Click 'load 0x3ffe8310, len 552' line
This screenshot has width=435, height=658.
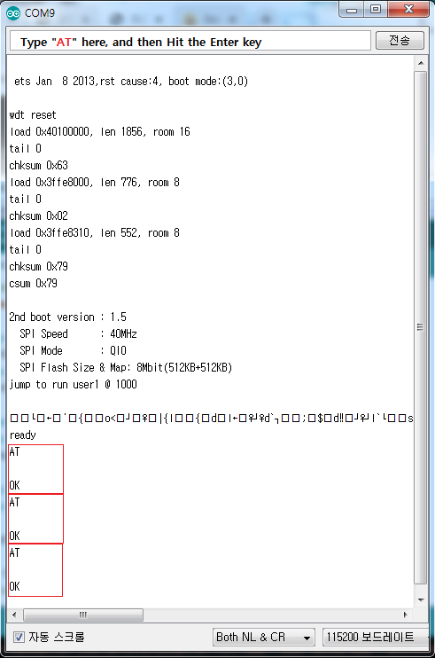(x=94, y=232)
